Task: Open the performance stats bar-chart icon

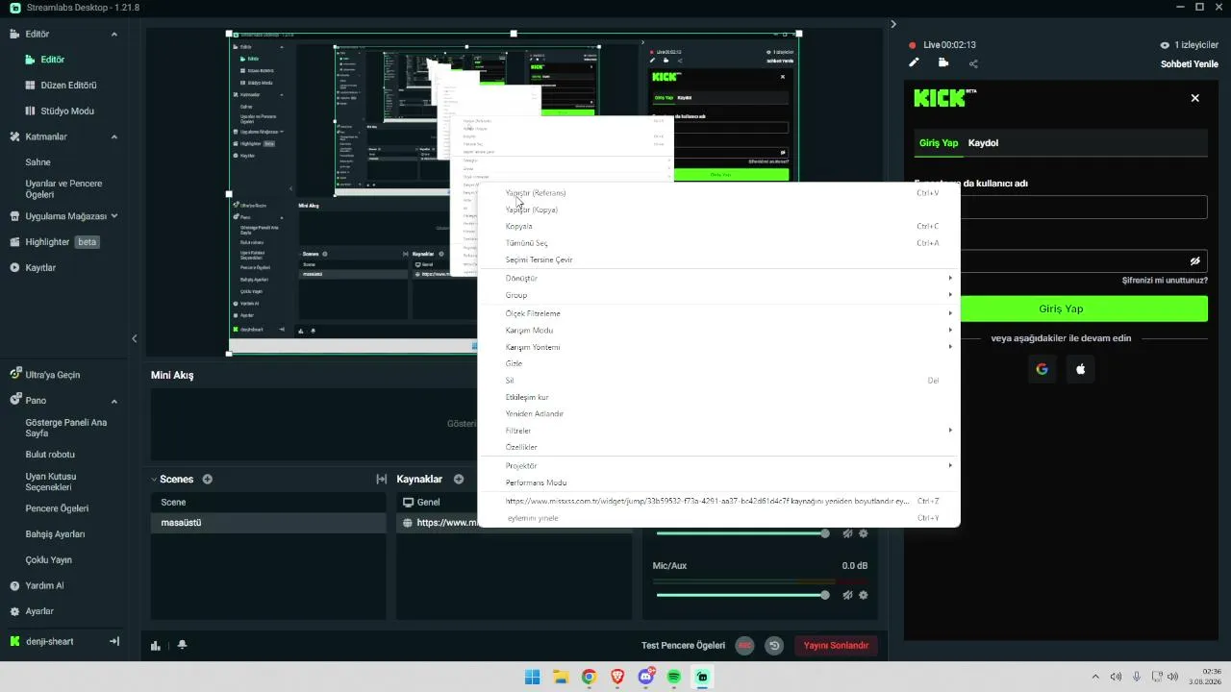Action: pos(156,645)
